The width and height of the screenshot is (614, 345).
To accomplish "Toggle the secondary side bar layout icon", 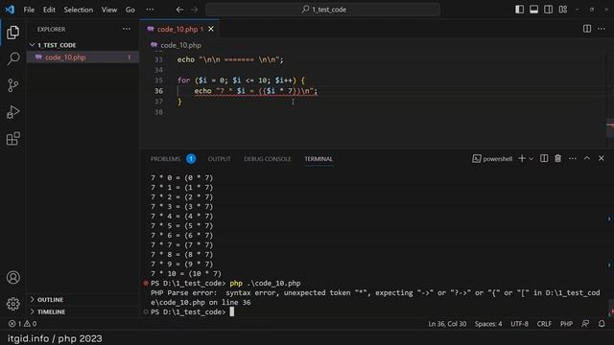I will 548,10.
